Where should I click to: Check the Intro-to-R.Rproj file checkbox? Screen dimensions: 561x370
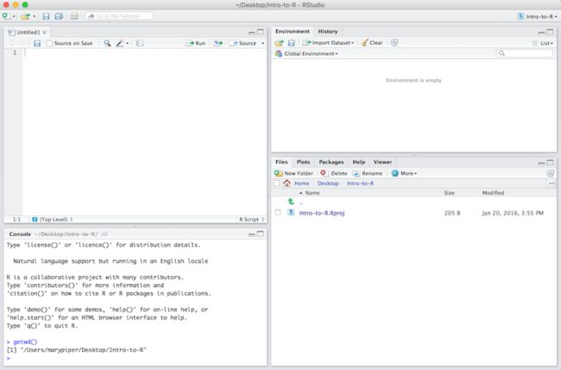(x=278, y=213)
